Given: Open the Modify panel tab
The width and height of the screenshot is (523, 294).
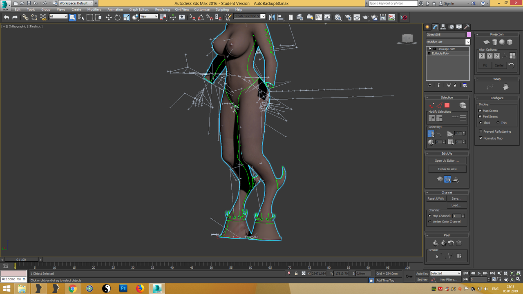Looking at the screenshot, I should point(436,27).
